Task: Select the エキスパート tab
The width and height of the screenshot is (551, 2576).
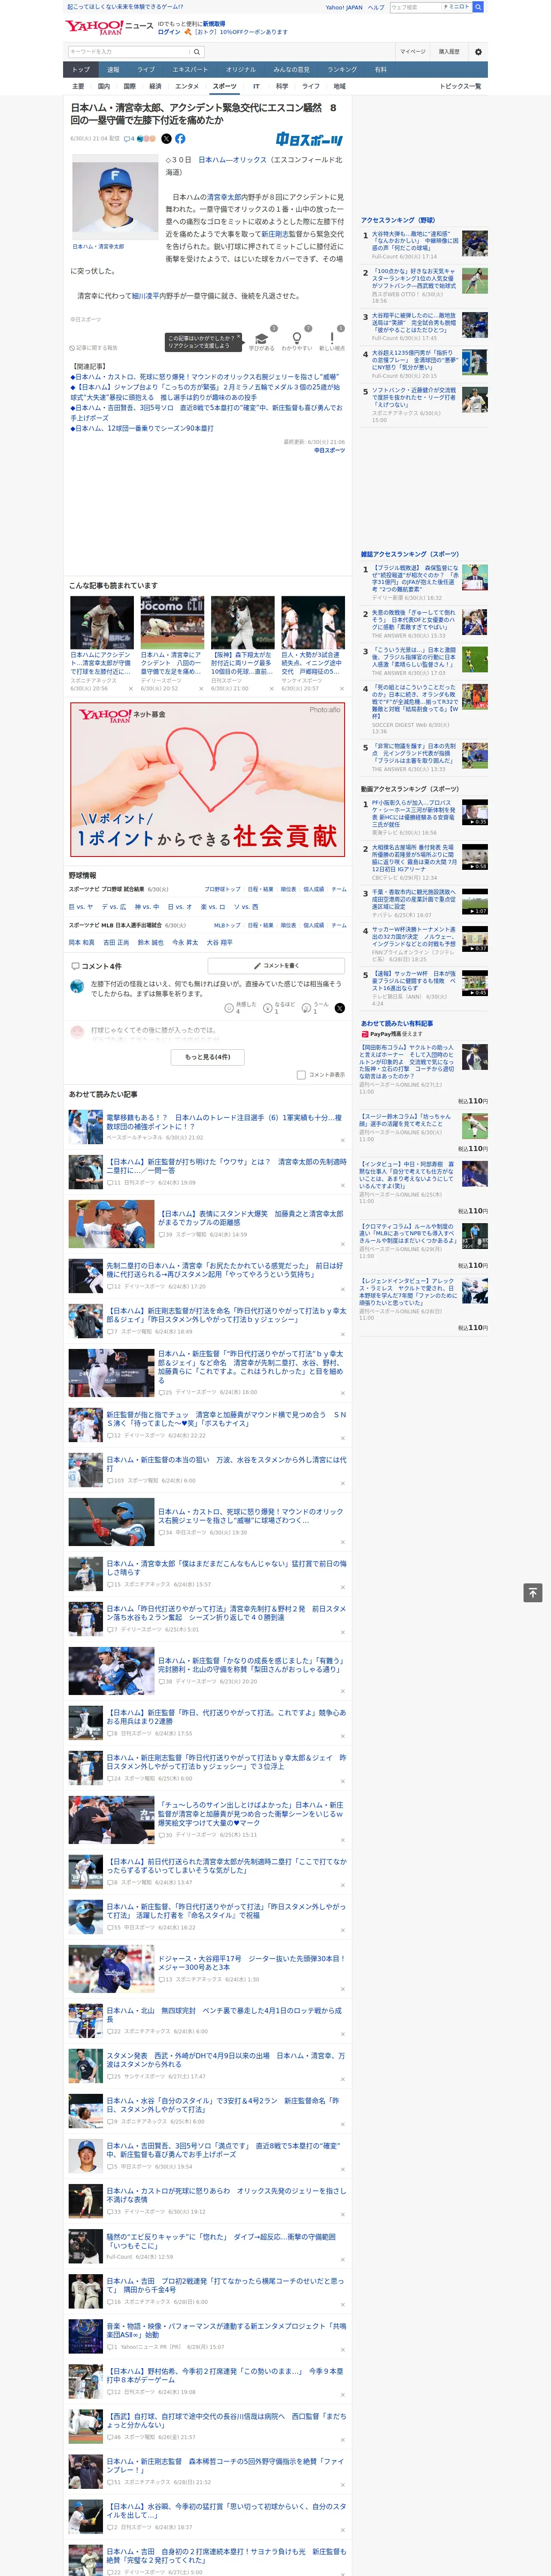Action: point(190,70)
